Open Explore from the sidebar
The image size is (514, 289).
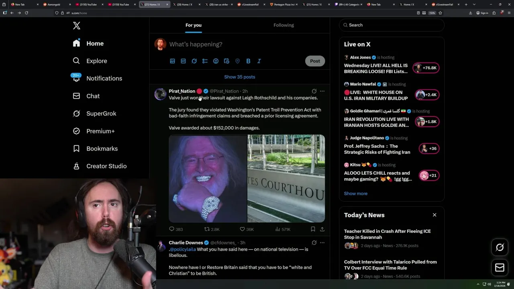click(x=90, y=61)
